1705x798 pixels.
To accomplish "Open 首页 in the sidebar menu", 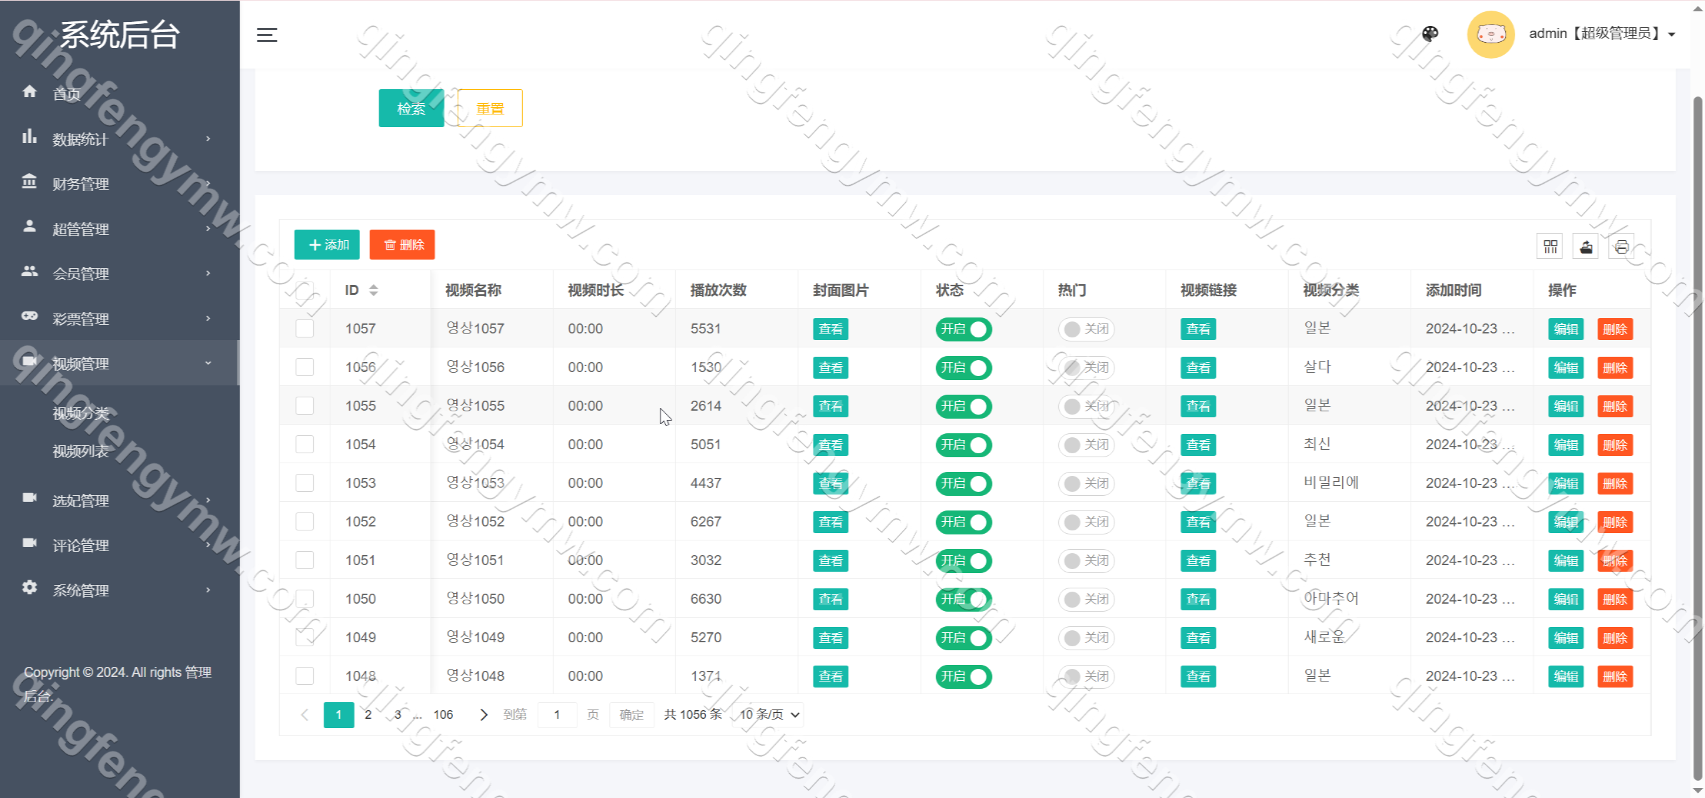I will coord(67,94).
